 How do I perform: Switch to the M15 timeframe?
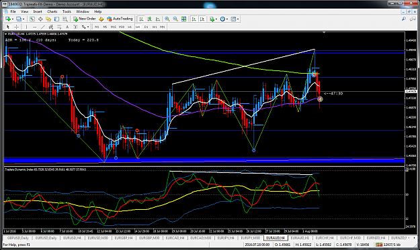(x=114, y=27)
